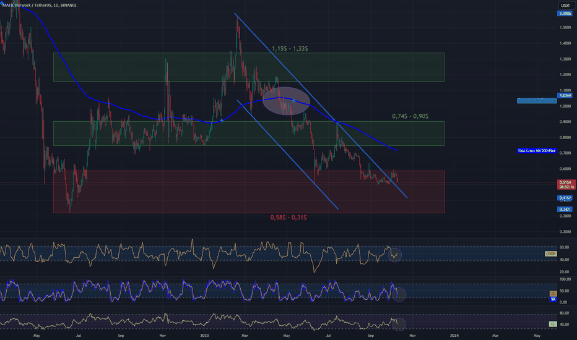The width and height of the screenshot is (577, 340).
Task: Click the 0.9000 tick on the price axis
Action: click(x=565, y=122)
